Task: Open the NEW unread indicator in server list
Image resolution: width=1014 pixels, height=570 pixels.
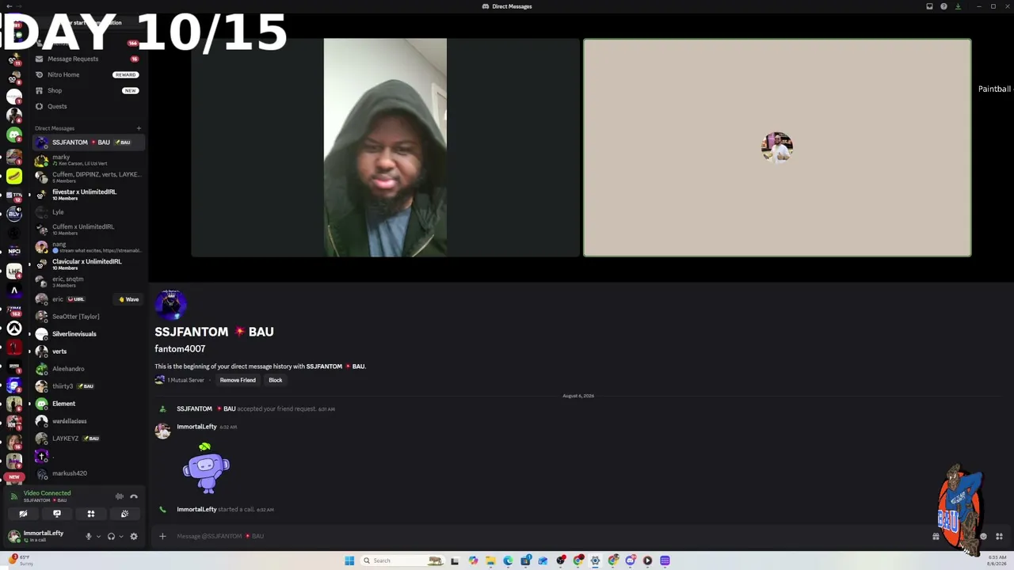Action: [x=13, y=477]
